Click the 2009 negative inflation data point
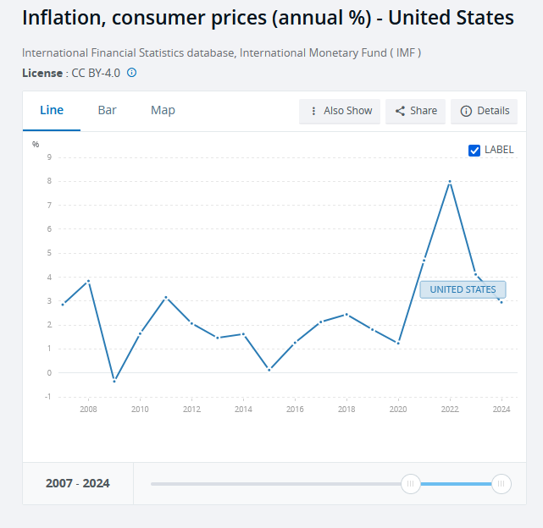543x528 pixels. pyautogui.click(x=114, y=381)
